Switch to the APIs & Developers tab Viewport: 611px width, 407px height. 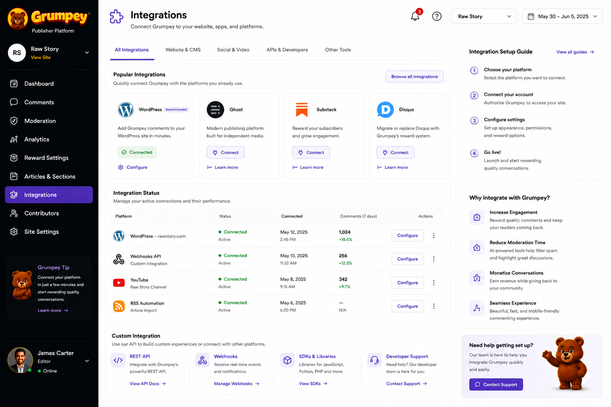point(287,50)
